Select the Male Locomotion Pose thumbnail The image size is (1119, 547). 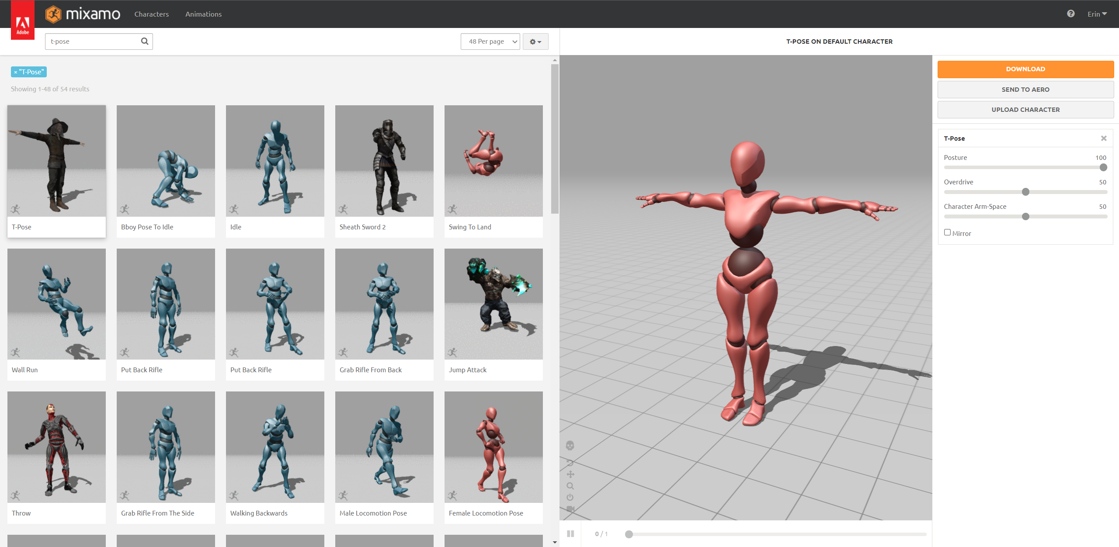(384, 447)
